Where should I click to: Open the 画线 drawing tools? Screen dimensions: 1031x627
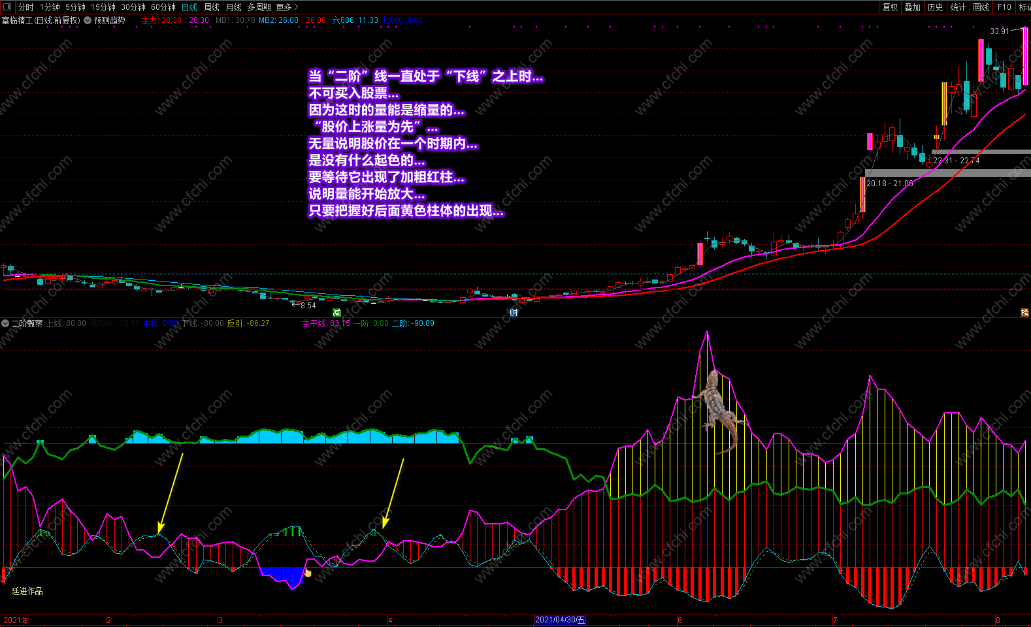(x=981, y=7)
